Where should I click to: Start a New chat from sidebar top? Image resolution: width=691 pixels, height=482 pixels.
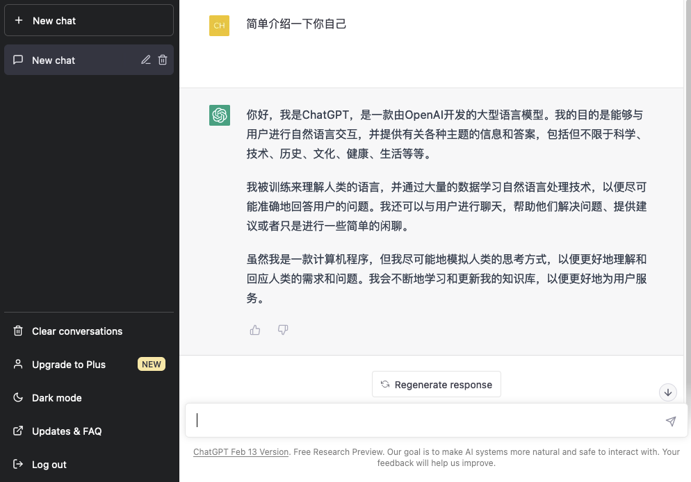(89, 21)
